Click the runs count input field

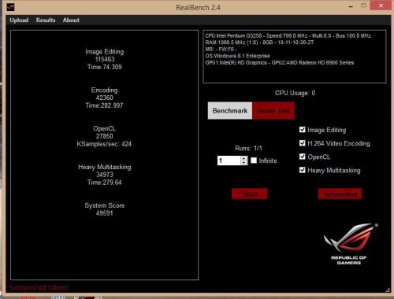pyautogui.click(x=229, y=161)
